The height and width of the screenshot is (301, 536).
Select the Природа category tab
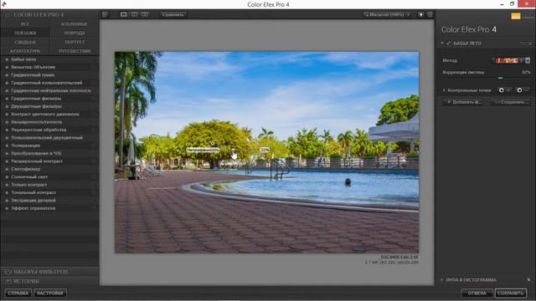tap(75, 33)
